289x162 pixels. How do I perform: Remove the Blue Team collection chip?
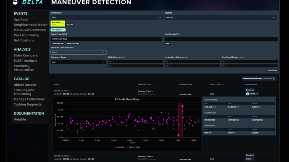click(x=63, y=23)
